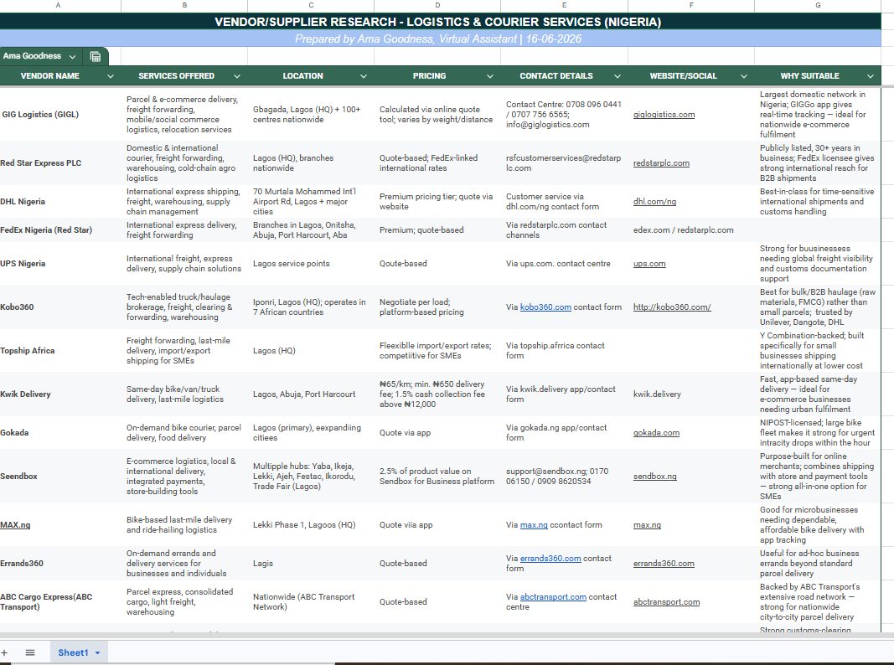Select the Kwik Delivery vendor cell

pos(60,394)
